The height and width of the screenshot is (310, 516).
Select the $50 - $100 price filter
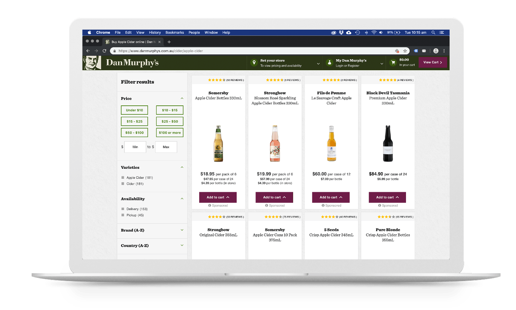(x=135, y=133)
